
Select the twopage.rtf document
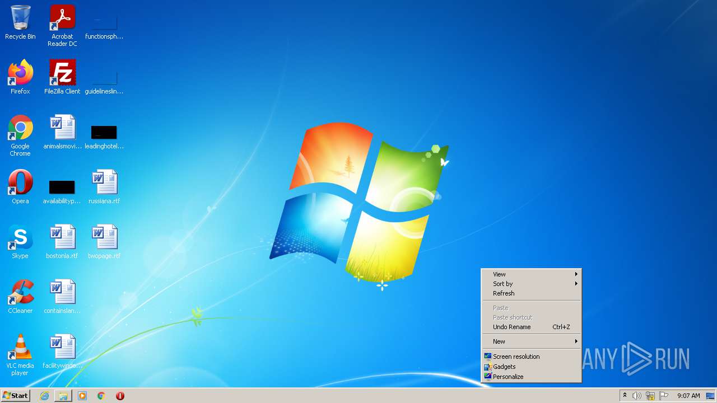coord(104,242)
